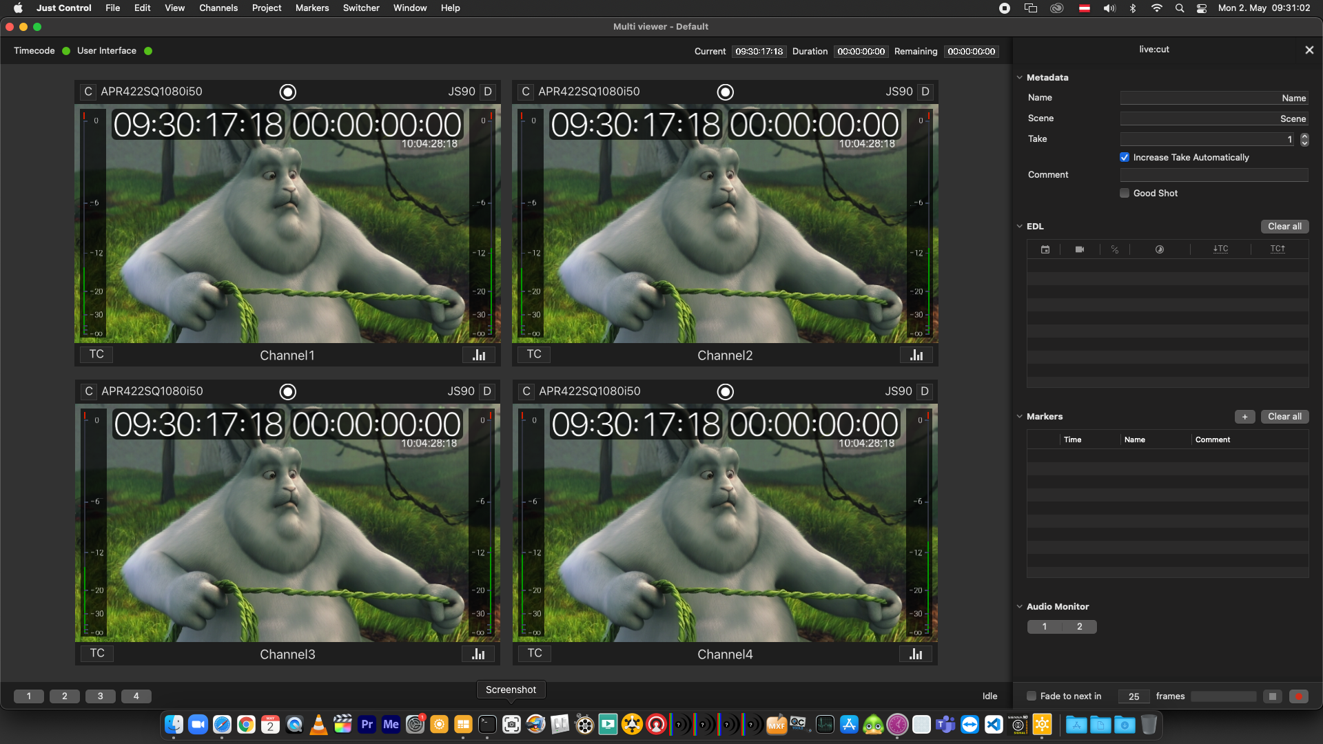This screenshot has width=1323, height=744.
Task: Click the Take value stepper arrows
Action: pos(1304,139)
